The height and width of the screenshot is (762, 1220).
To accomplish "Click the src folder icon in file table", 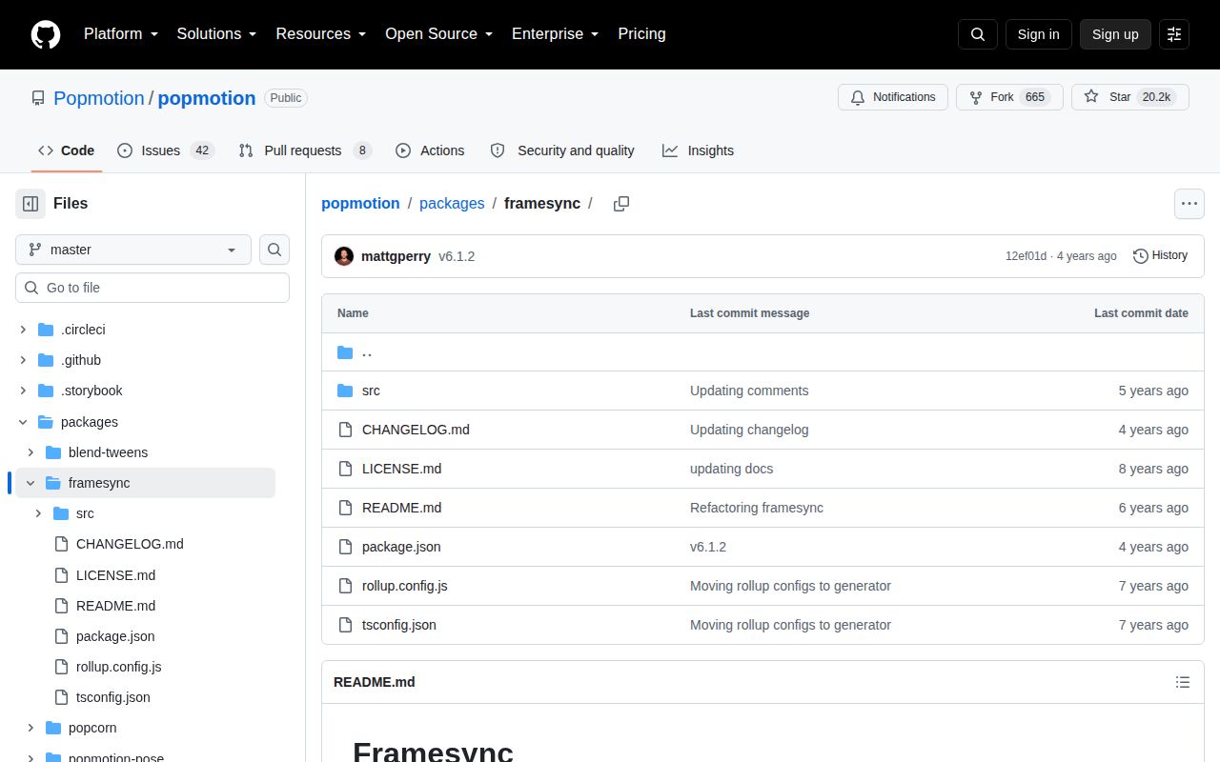I will 345,391.
